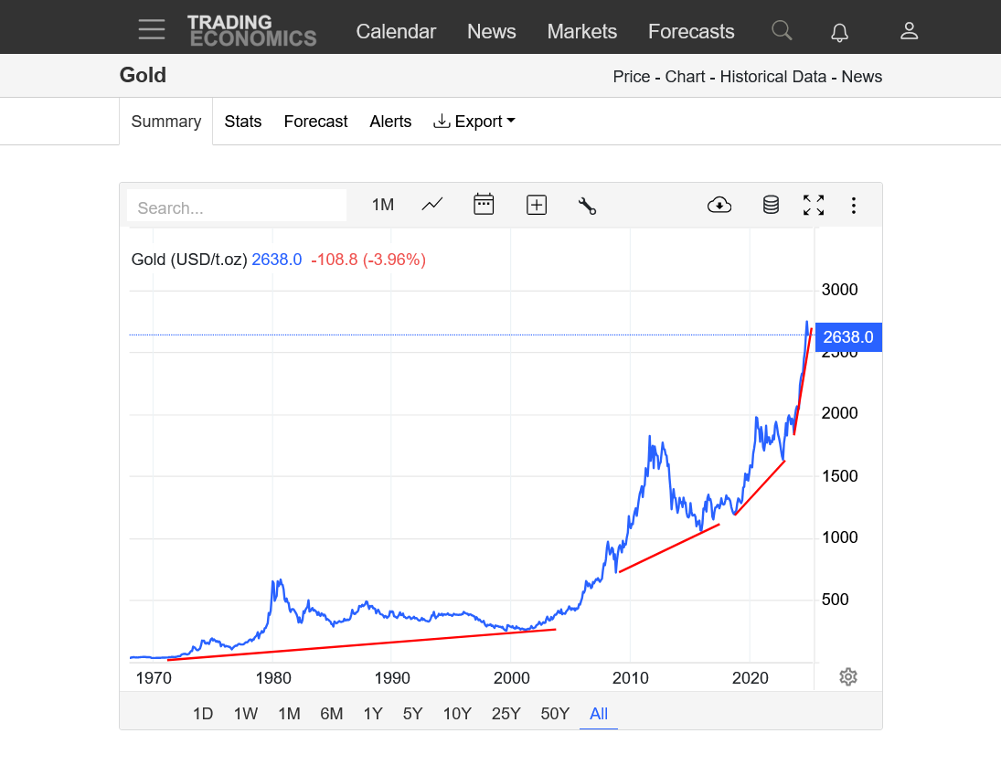Open data table database icon
1001x776 pixels.
(771, 205)
